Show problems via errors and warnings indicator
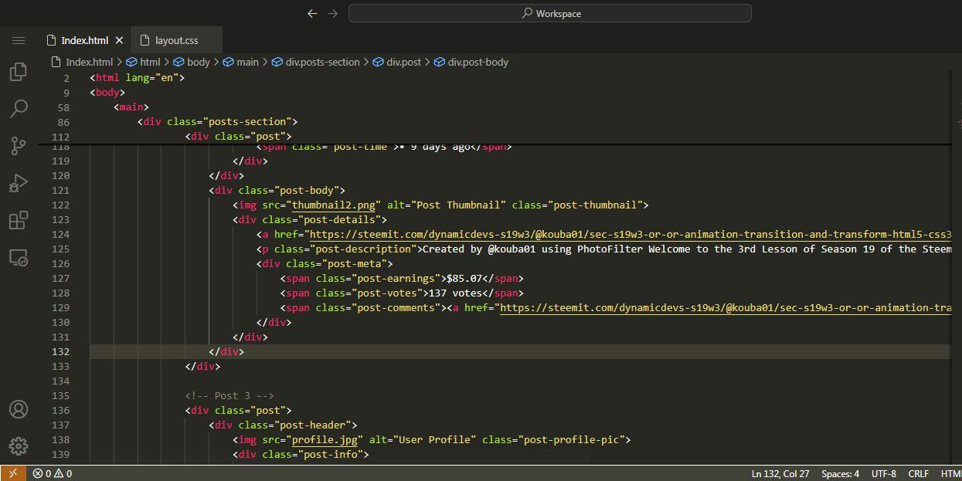 tap(53, 473)
